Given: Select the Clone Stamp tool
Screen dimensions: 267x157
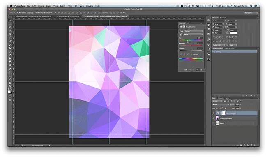Looking at the screenshot, I should (10, 48).
